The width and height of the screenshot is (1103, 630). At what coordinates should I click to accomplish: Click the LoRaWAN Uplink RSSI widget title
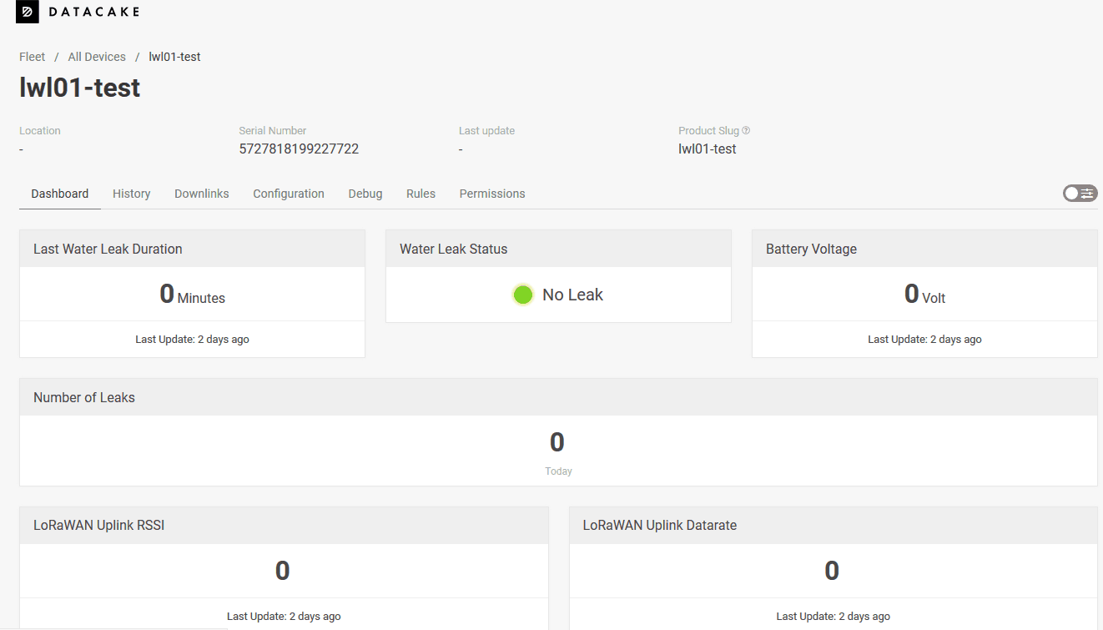99,526
